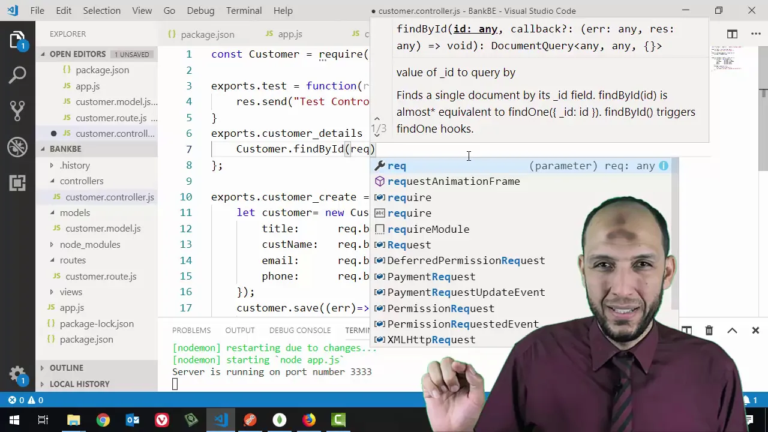Expand the Outline section
768x432 pixels.
tap(96, 368)
